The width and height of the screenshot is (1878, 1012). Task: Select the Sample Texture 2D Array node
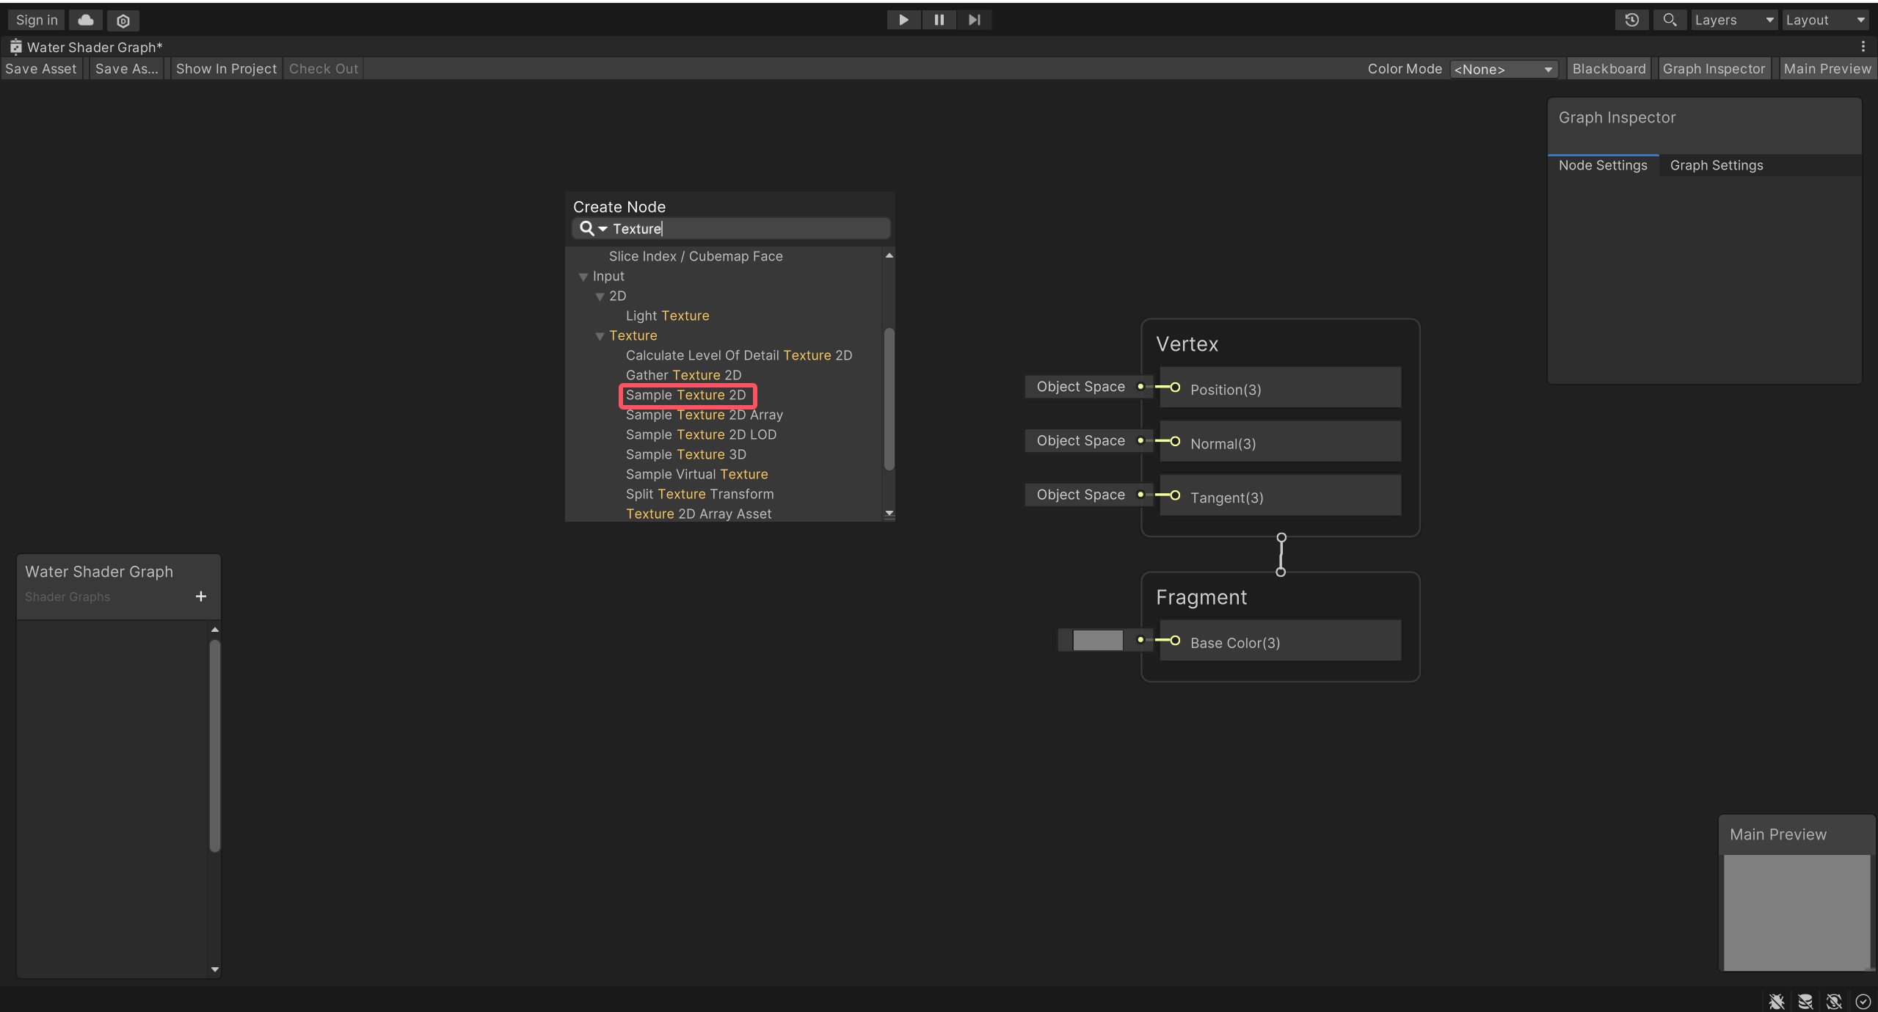coord(704,415)
